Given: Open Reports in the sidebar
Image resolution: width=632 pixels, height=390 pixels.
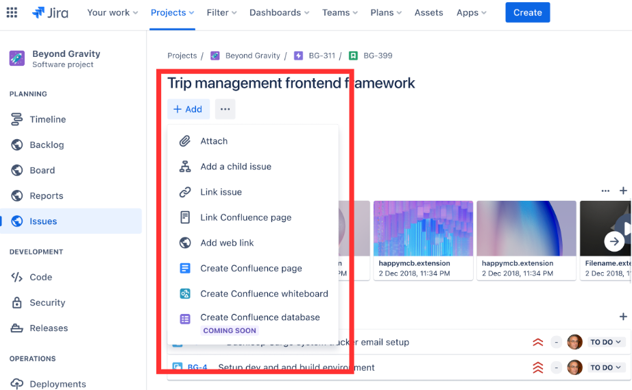Looking at the screenshot, I should (47, 195).
